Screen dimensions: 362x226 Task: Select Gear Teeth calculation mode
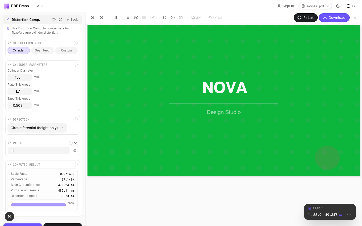coord(42,50)
